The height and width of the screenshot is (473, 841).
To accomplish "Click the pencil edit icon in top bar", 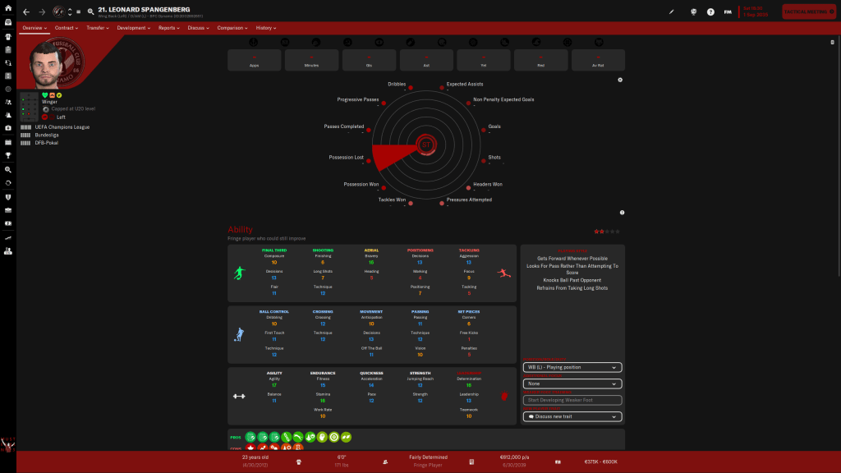I will [x=671, y=12].
